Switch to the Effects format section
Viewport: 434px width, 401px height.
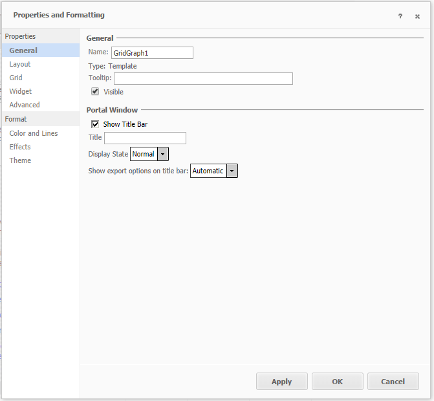click(x=20, y=147)
